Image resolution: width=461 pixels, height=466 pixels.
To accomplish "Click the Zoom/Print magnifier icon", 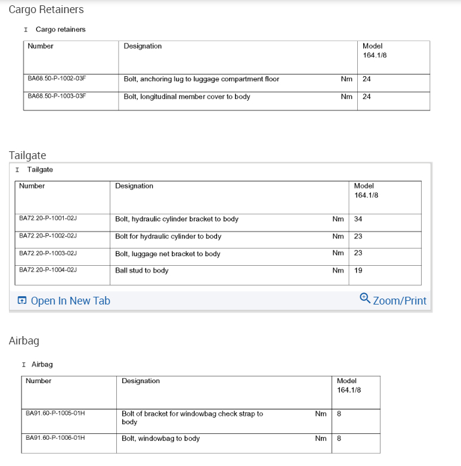I will (x=365, y=298).
